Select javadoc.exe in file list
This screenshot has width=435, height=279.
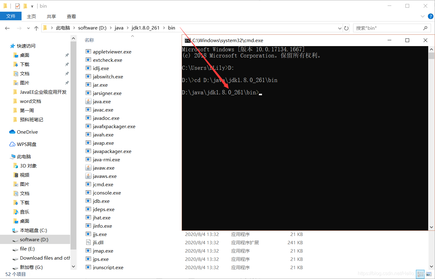click(106, 118)
